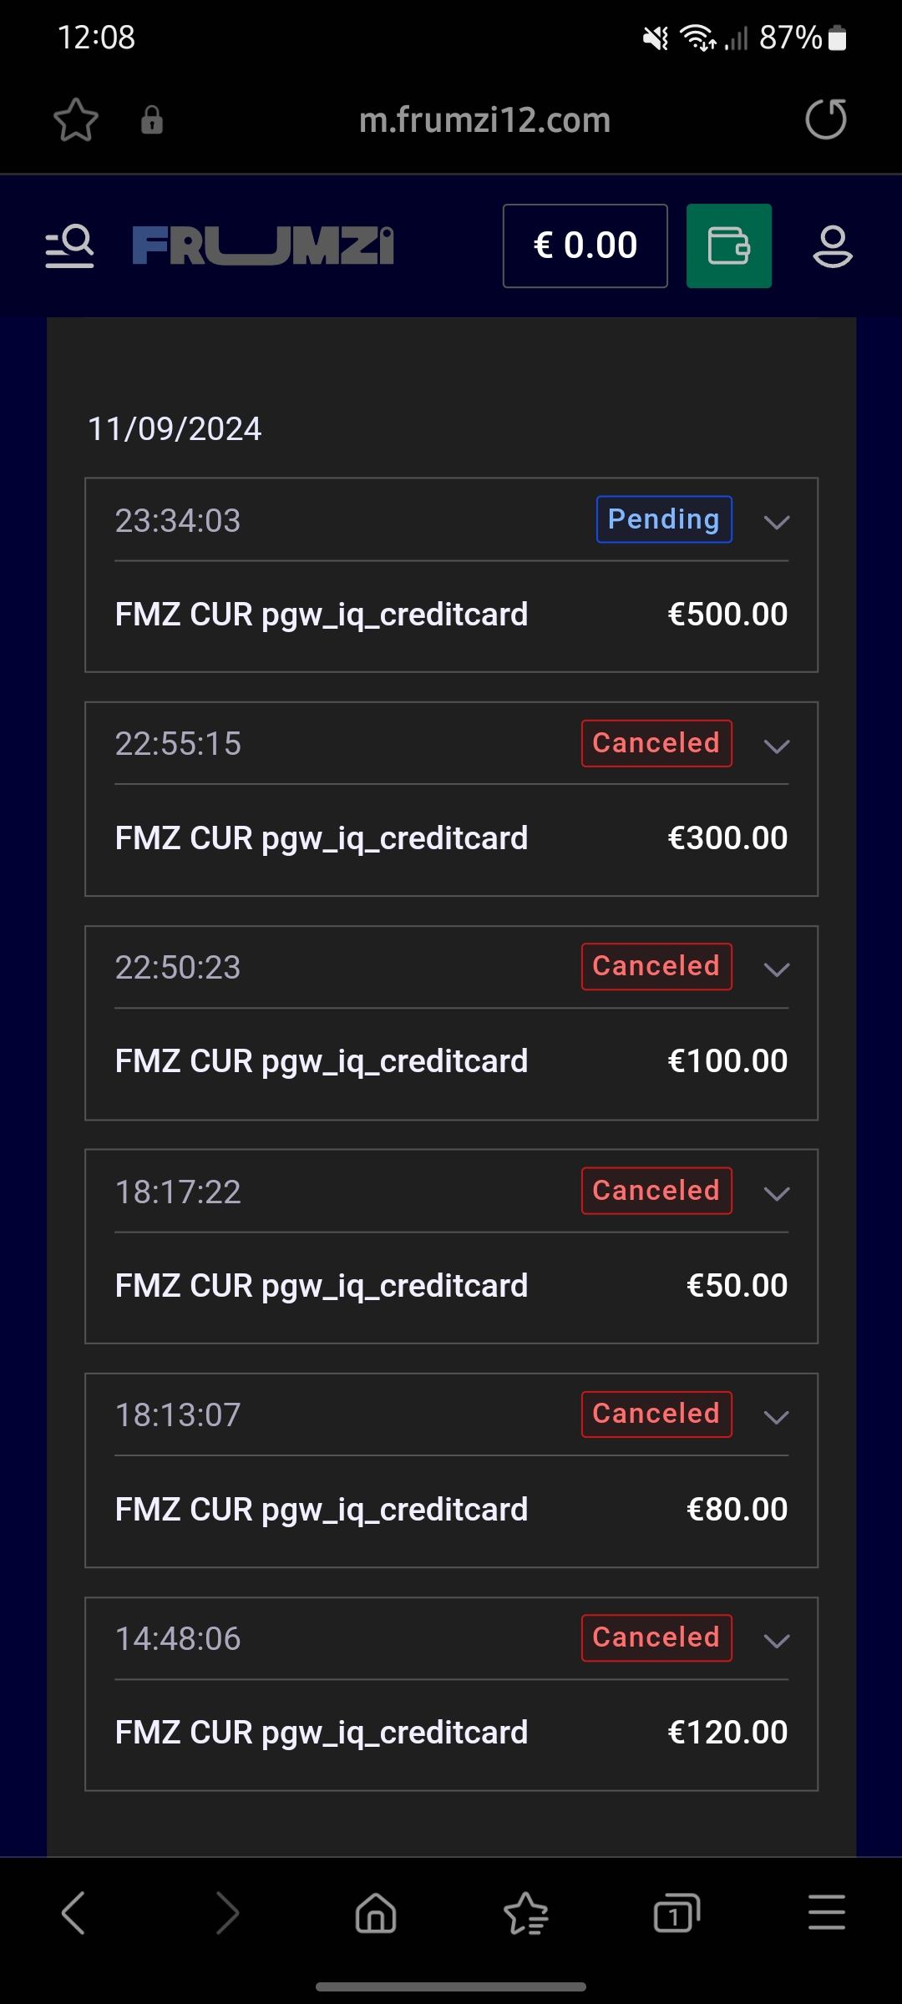Open the browser hamburger menu
Image resolution: width=902 pixels, height=2004 pixels.
[x=826, y=1912]
